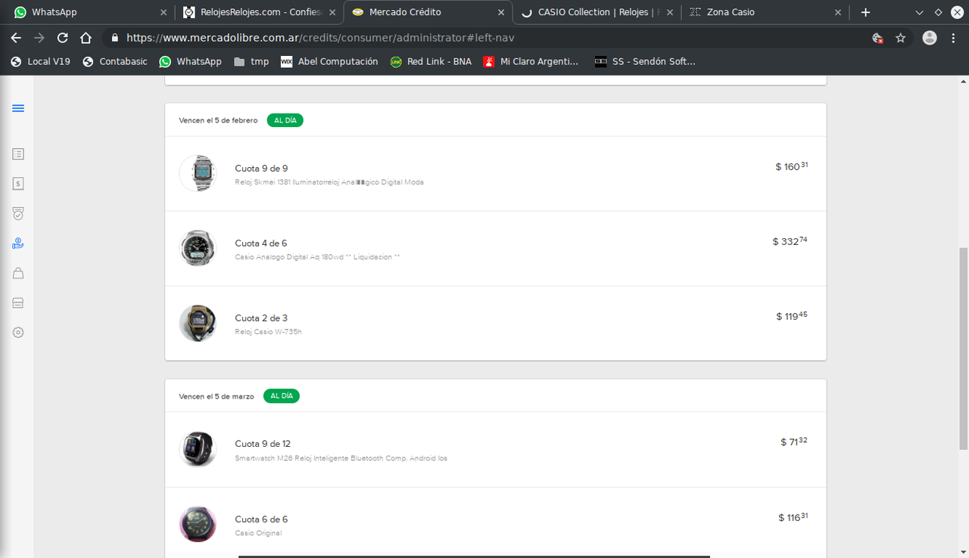View site lock information icon
Image resolution: width=969 pixels, height=558 pixels.
[x=114, y=38]
